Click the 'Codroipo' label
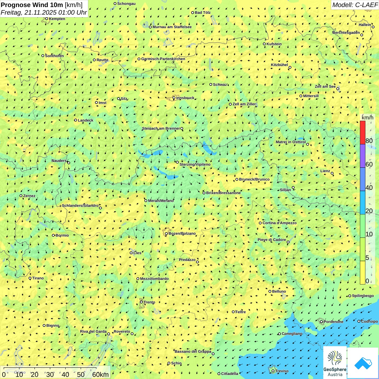The image size is (379, 379). click(x=369, y=321)
